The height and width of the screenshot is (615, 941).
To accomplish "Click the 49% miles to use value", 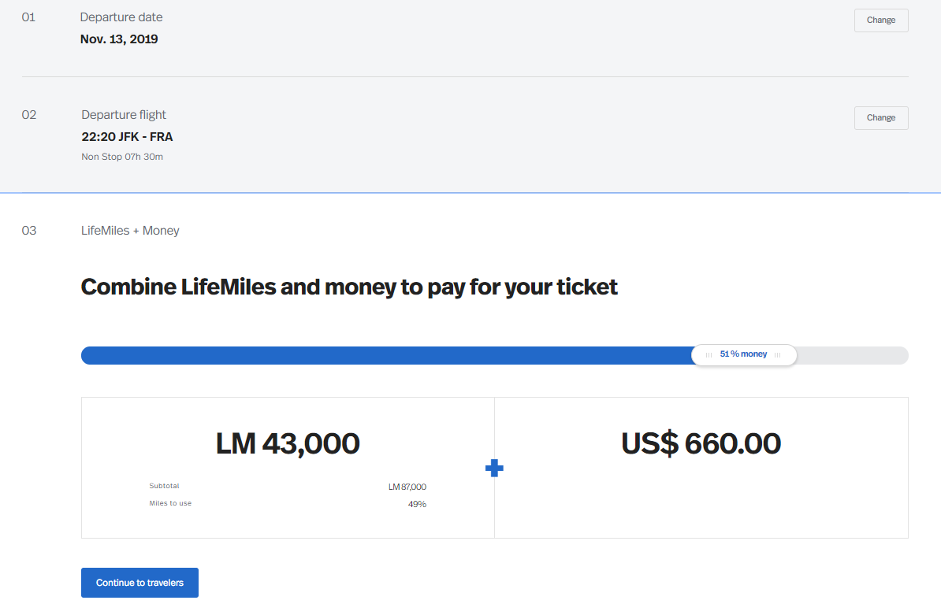I will pyautogui.click(x=417, y=504).
